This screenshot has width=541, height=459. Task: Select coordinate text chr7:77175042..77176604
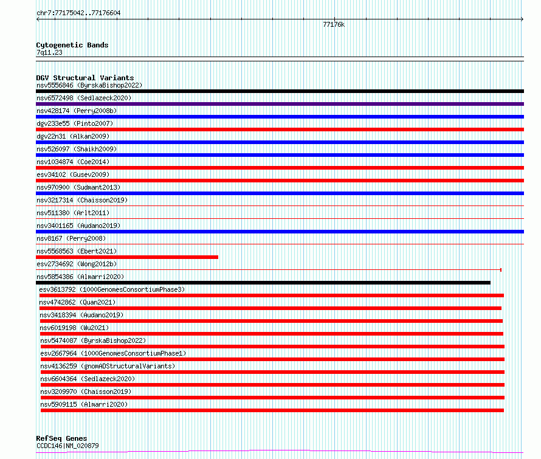78,13
